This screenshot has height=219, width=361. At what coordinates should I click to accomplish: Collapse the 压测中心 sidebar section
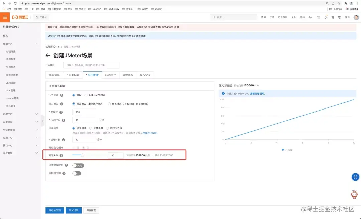pyautogui.click(x=37, y=44)
